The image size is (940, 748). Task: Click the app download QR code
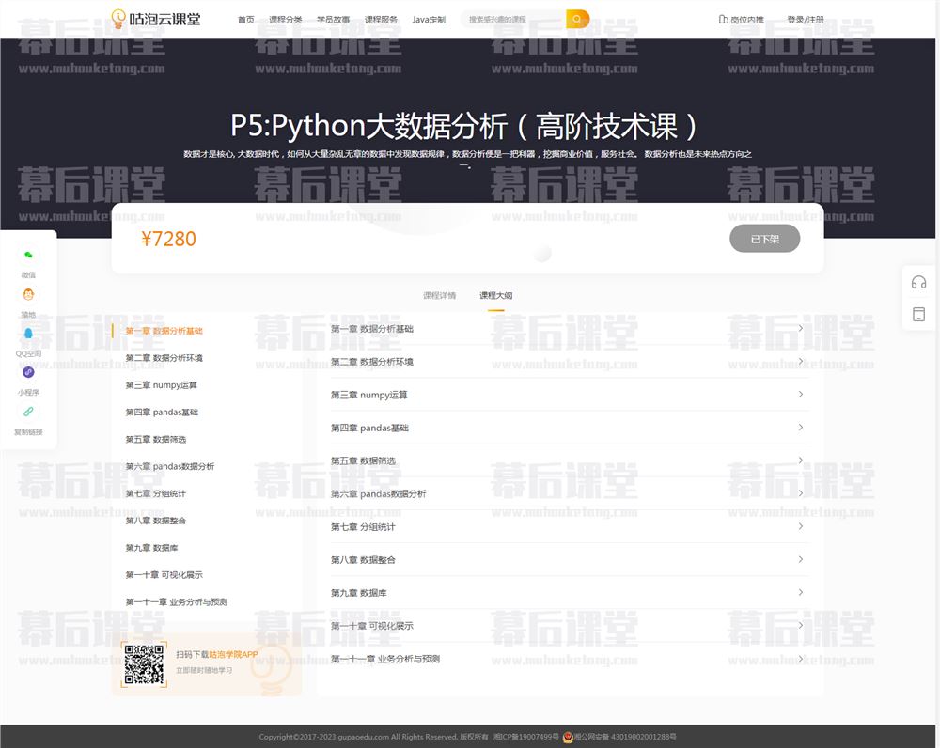(x=144, y=664)
